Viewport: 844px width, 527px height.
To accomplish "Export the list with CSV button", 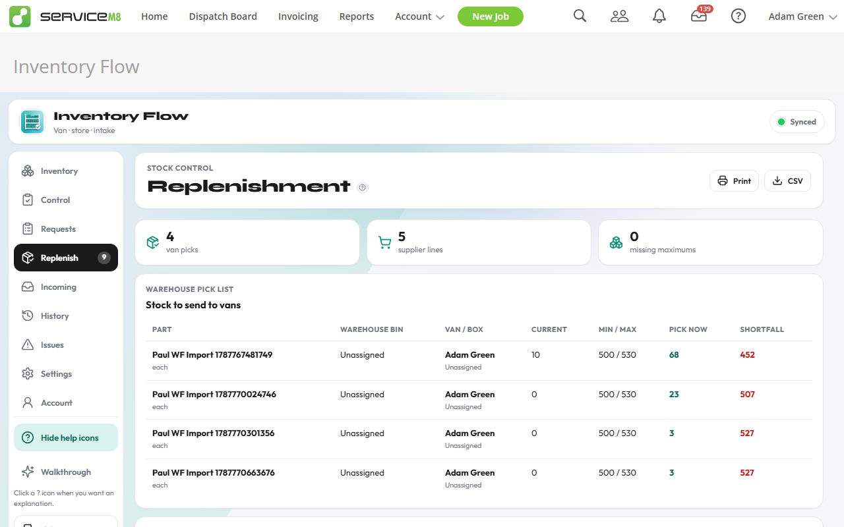I will 787,181.
